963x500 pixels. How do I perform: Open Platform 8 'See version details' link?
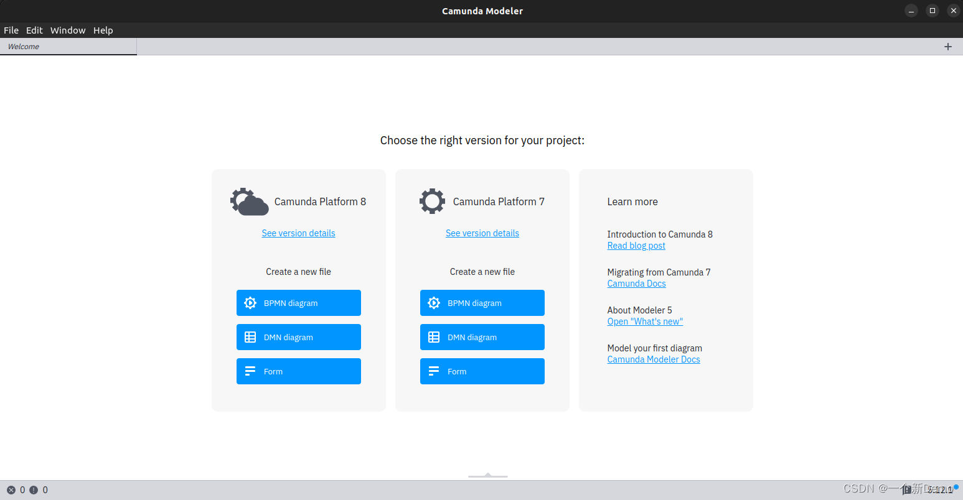(x=298, y=233)
